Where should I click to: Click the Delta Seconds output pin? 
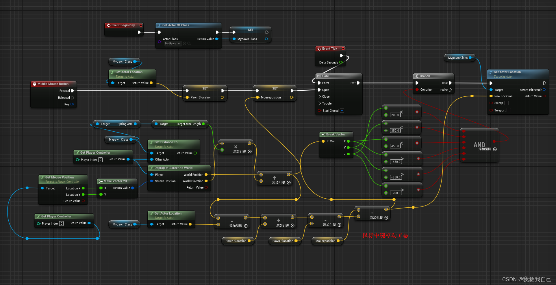(x=341, y=62)
